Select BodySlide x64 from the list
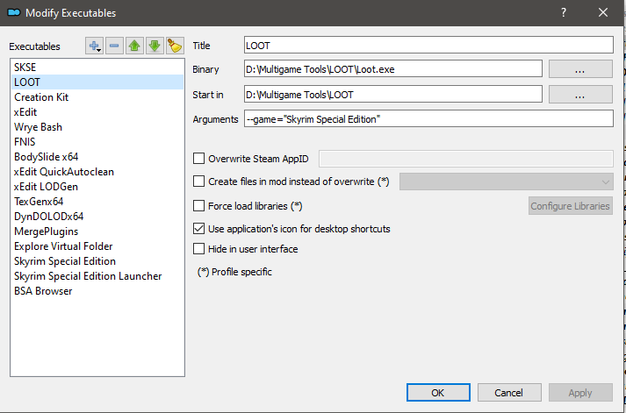Image resolution: width=626 pixels, height=413 pixels. [46, 157]
